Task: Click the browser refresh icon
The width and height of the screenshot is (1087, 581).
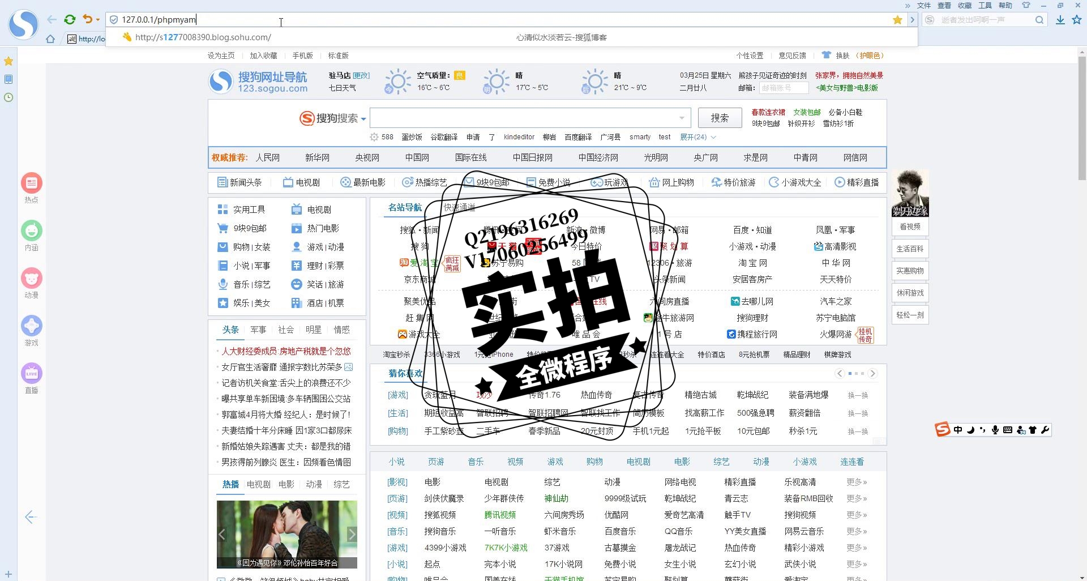Action: (70, 20)
